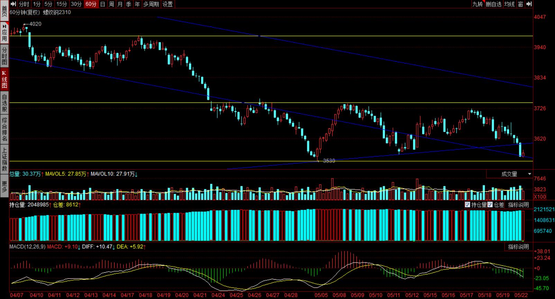Screen dimensions: 555x299
Task: Open 自选股 watchlist in sidebar
Action: coord(4,103)
